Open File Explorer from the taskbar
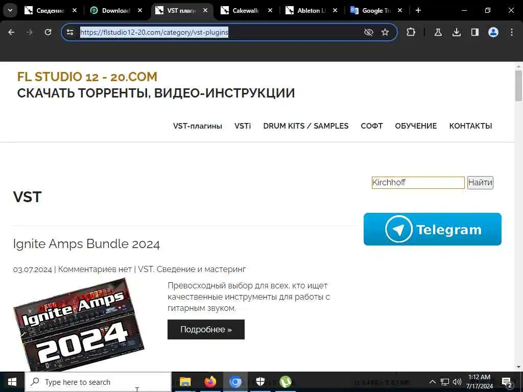 pyautogui.click(x=185, y=382)
